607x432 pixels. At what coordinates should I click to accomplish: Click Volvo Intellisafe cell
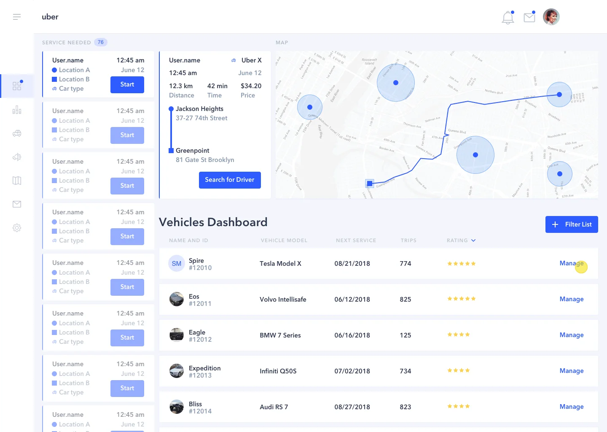coord(283,300)
